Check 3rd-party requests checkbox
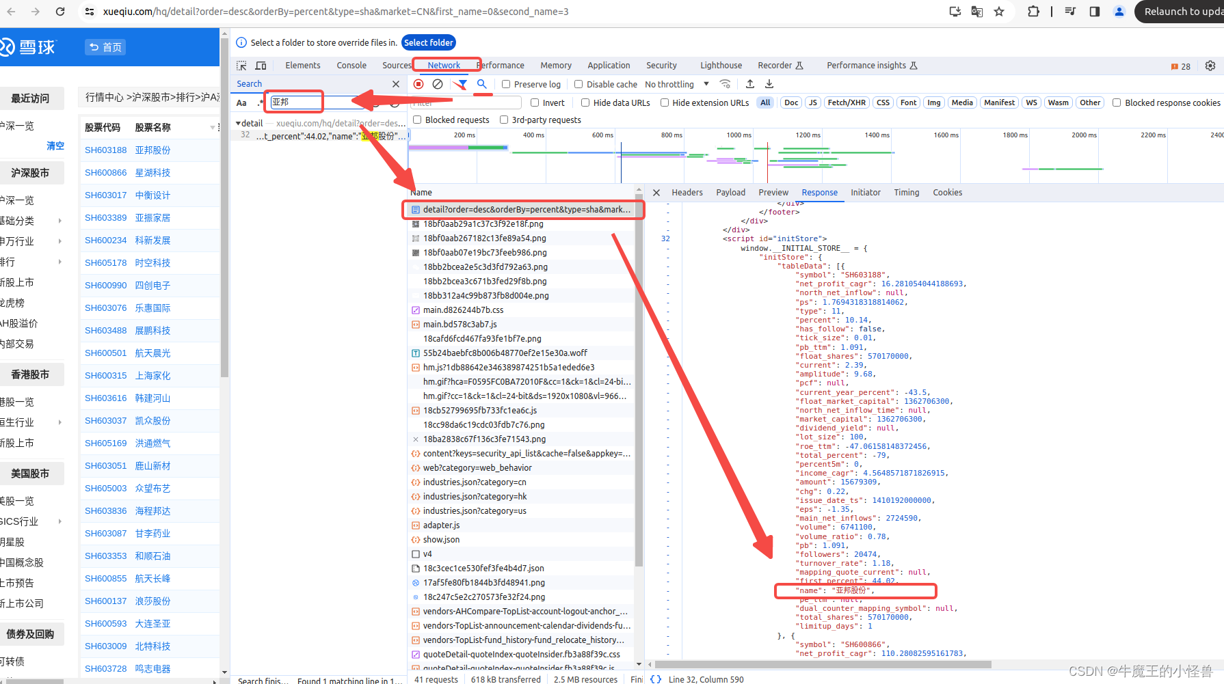This screenshot has height=684, width=1224. point(504,120)
